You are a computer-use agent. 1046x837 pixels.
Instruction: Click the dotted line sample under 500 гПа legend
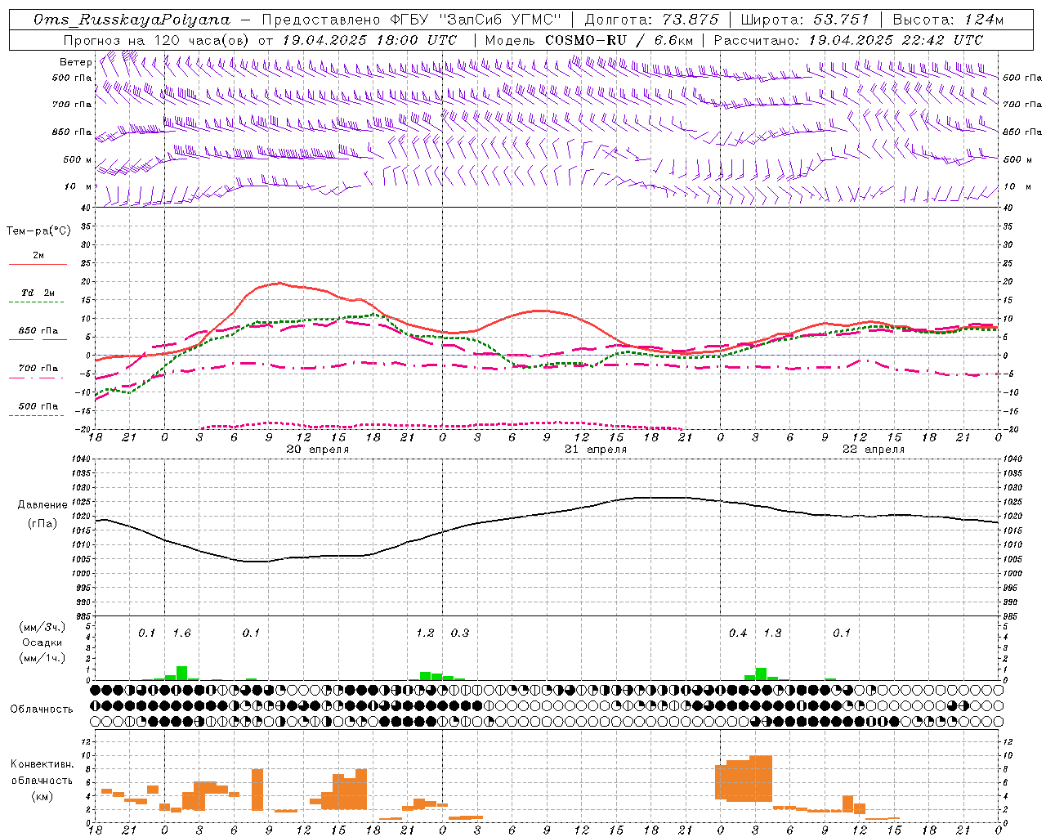coord(37,416)
